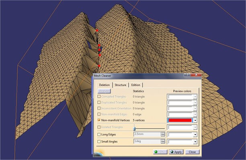The height and width of the screenshot is (160, 246).
Task: Enable the Long Edges checkbox
Action: coord(99,134)
